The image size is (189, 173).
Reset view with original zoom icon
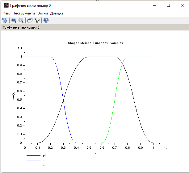tap(21, 20)
